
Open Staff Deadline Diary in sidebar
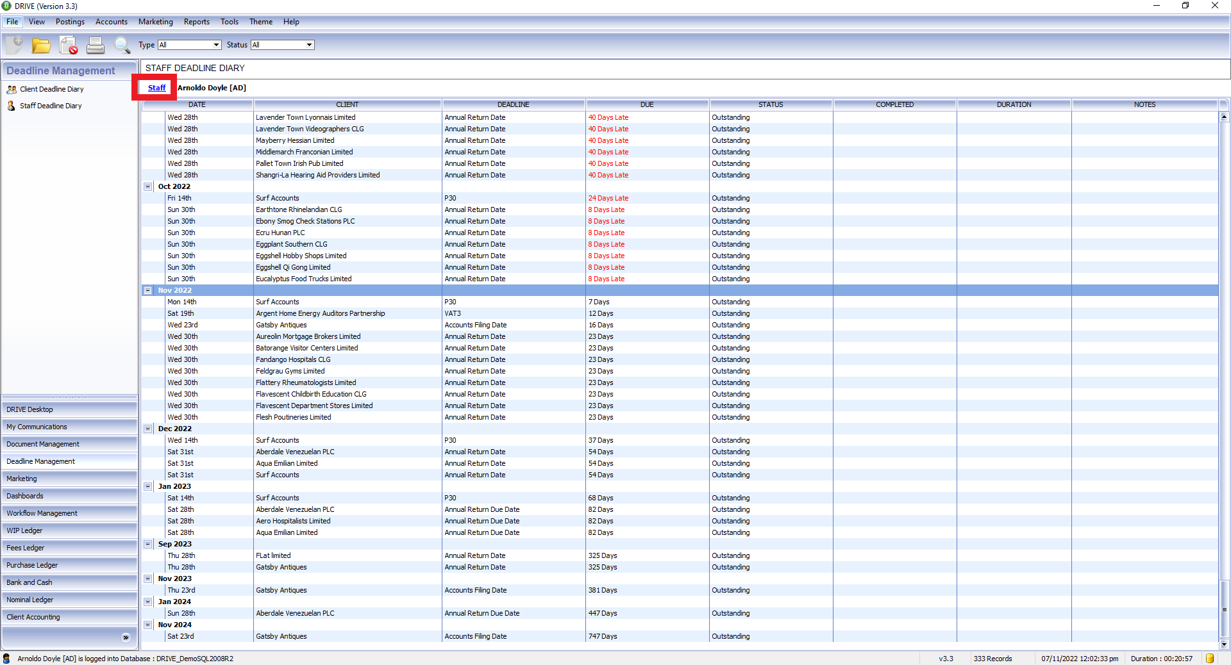(x=51, y=106)
